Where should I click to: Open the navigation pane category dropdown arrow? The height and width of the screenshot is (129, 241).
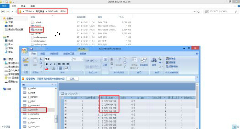pyautogui.click(x=52, y=85)
